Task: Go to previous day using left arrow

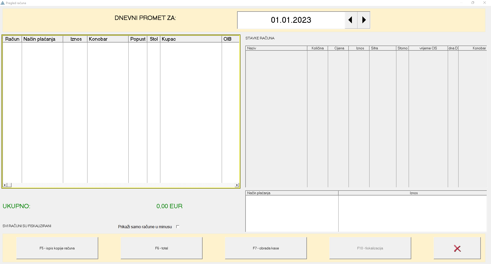Action: [351, 20]
